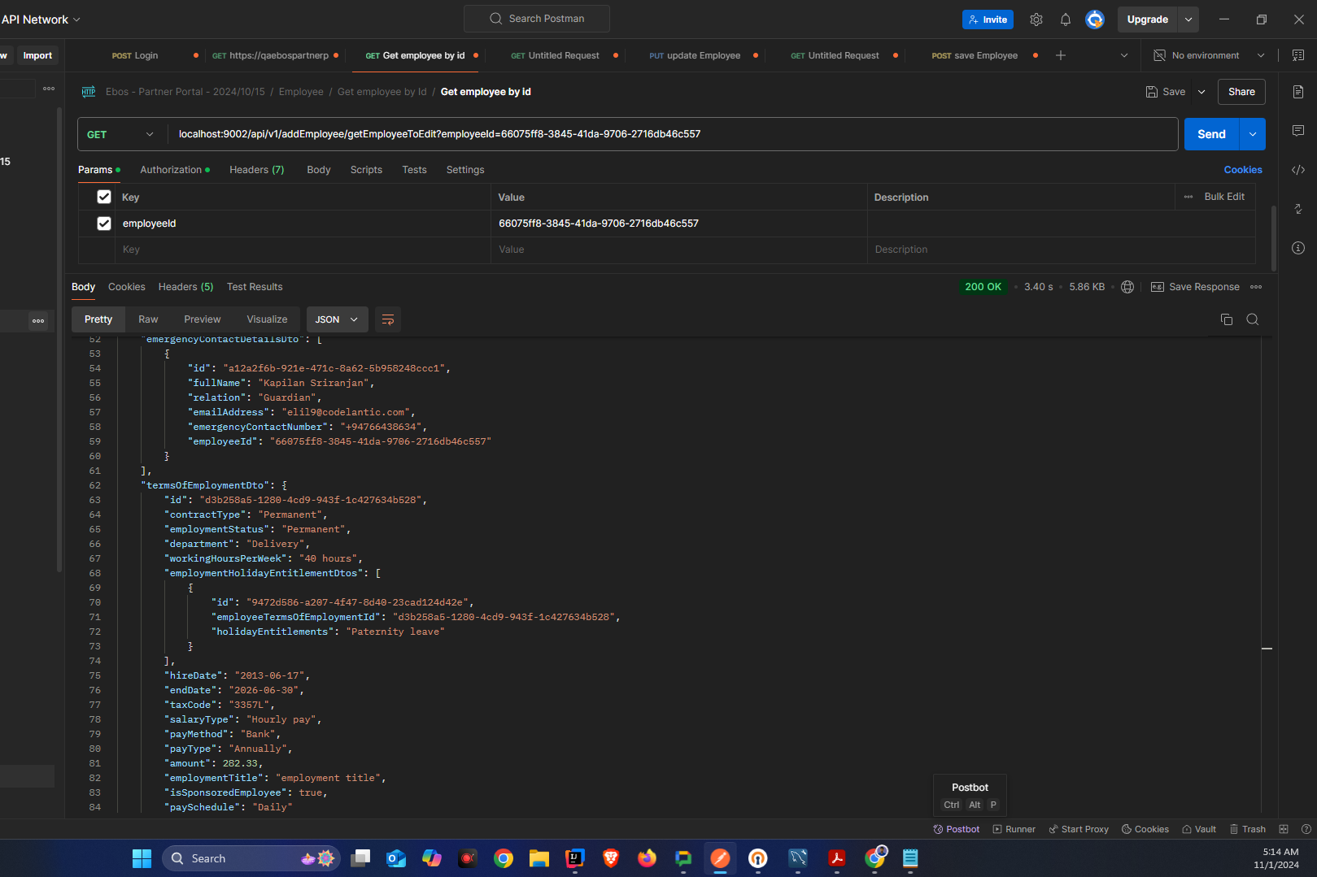1317x877 pixels.
Task: Open the comments icon in right sidebar
Action: coord(1298,131)
